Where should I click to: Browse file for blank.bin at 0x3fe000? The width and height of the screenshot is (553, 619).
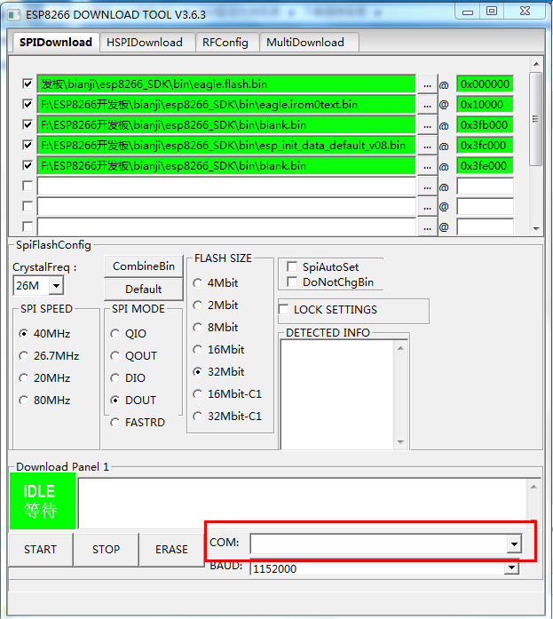(427, 166)
